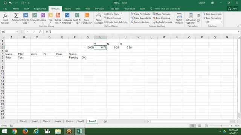Switch to Page Layout view in status bar

pos(200,126)
